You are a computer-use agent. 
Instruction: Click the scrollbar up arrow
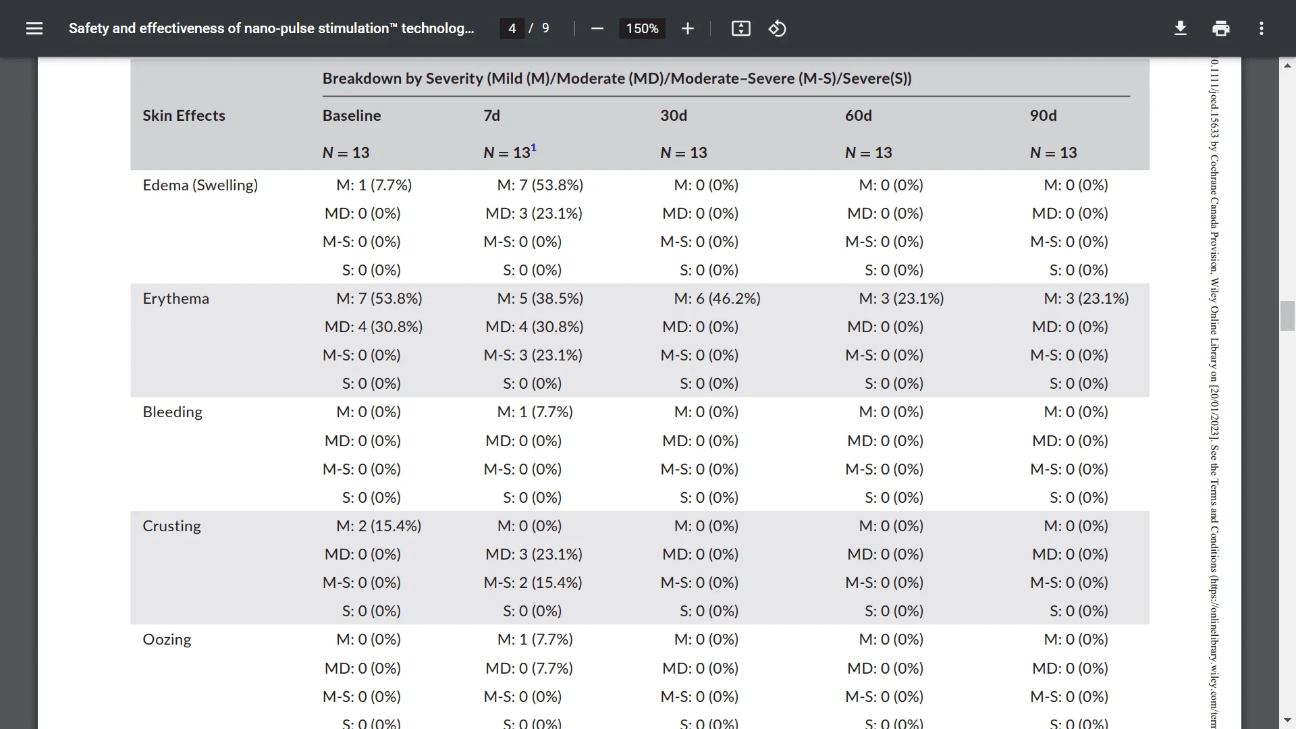click(x=1287, y=65)
